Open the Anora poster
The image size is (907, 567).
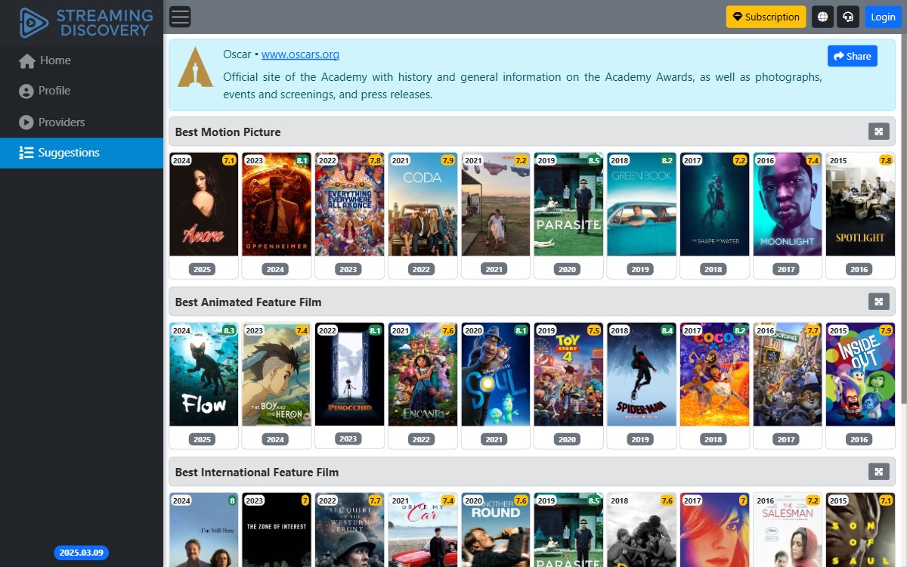click(203, 204)
